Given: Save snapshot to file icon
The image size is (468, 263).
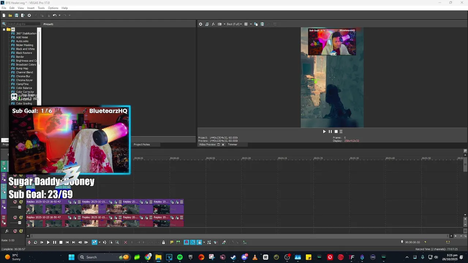Looking at the screenshot, I should 262,24.
